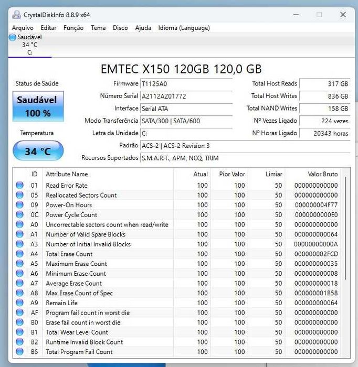Select the Average Erase Count row name
This screenshot has height=367, width=358.
tap(74, 284)
